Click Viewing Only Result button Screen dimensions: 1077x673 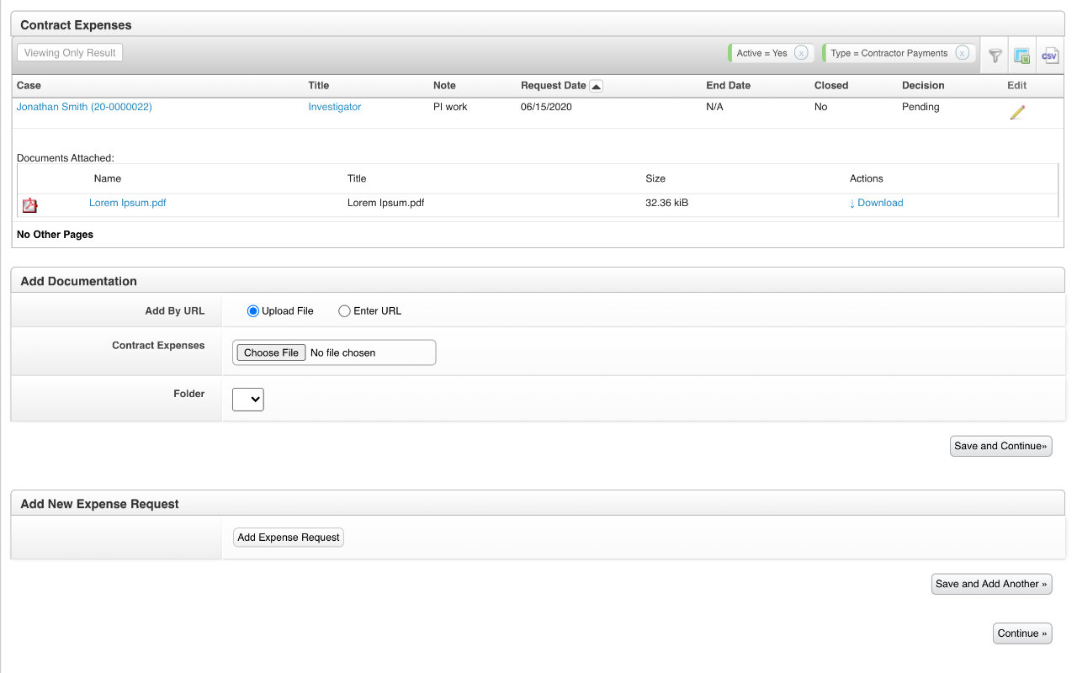pos(70,52)
